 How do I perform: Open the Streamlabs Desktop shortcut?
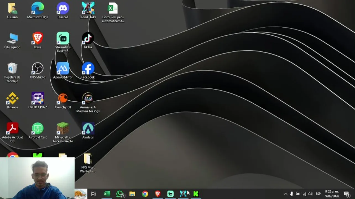[x=63, y=43]
